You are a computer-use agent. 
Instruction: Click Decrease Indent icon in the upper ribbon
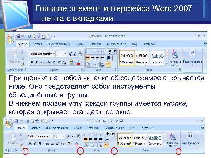[x=110, y=51]
